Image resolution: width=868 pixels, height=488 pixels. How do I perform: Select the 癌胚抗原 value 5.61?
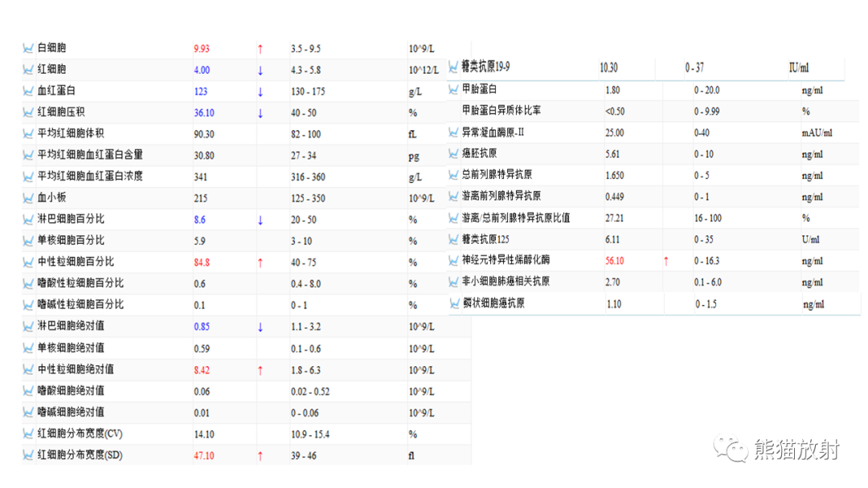pyautogui.click(x=612, y=154)
